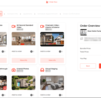Click the Order Now cart icon
Viewport: 101px width, 98px height.
pos(47,2)
